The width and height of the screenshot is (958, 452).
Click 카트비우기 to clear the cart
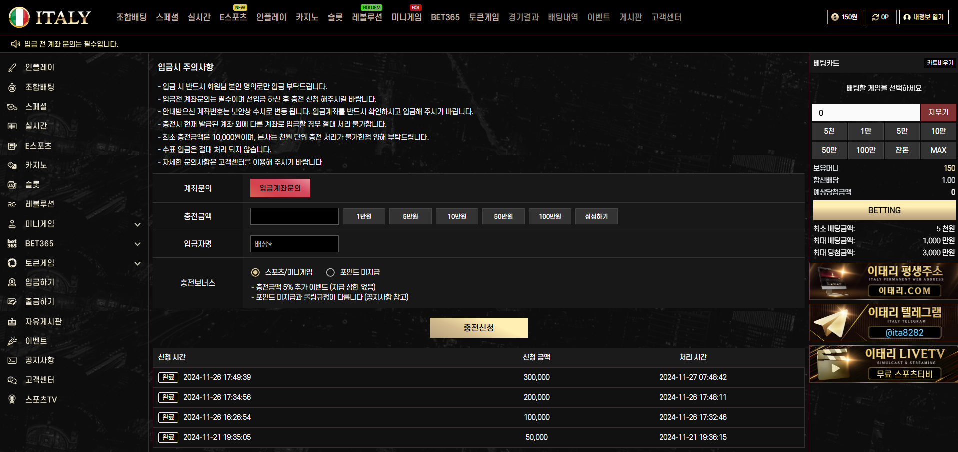940,63
